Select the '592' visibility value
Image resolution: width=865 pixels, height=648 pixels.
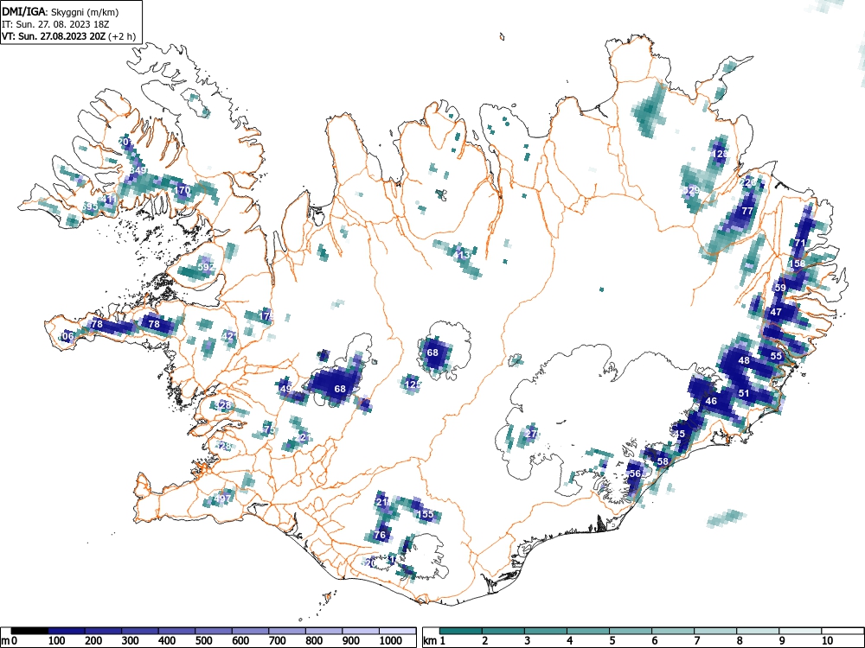pyautogui.click(x=206, y=267)
